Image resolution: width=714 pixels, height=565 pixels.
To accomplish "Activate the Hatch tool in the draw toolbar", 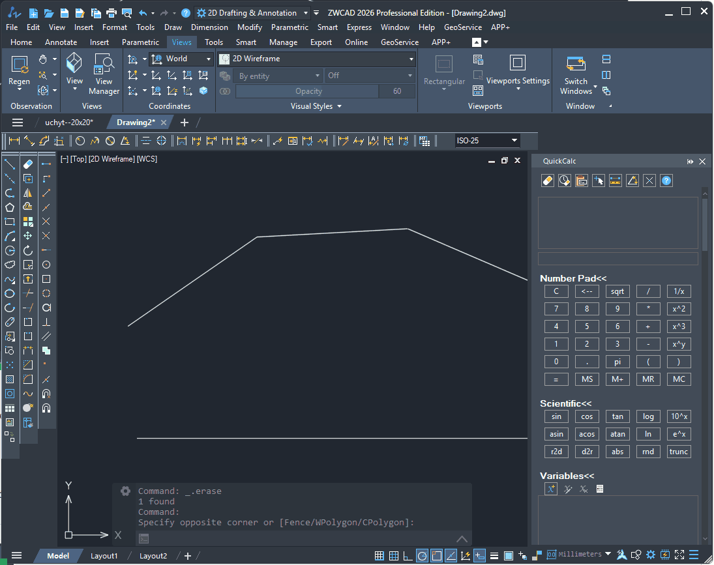I will tap(10, 379).
